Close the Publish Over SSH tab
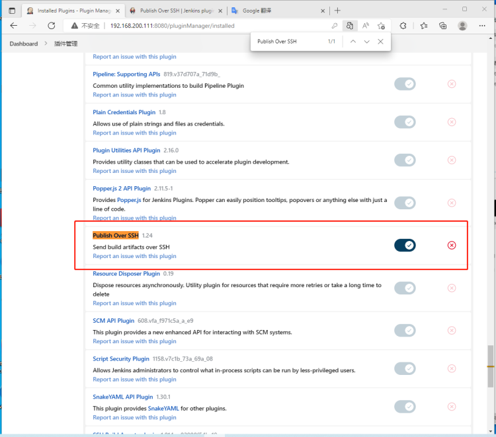This screenshot has width=496, height=437. click(220, 11)
